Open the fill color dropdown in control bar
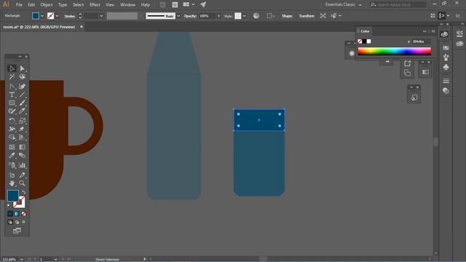This screenshot has height=262, width=466. click(x=42, y=16)
